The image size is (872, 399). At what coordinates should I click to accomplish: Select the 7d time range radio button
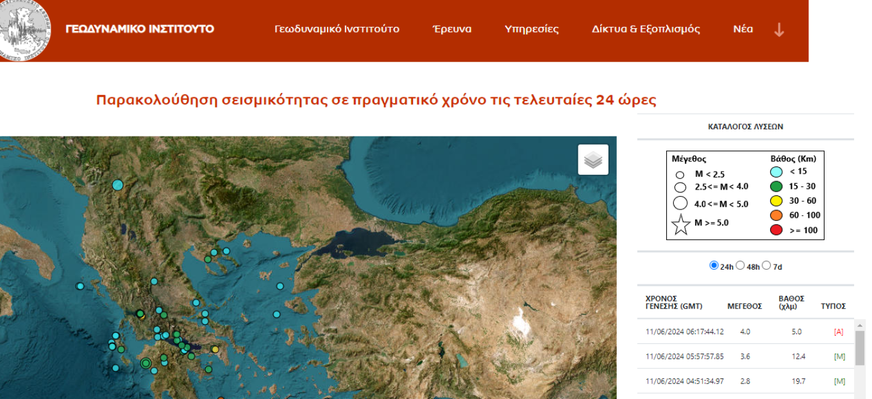[766, 265]
